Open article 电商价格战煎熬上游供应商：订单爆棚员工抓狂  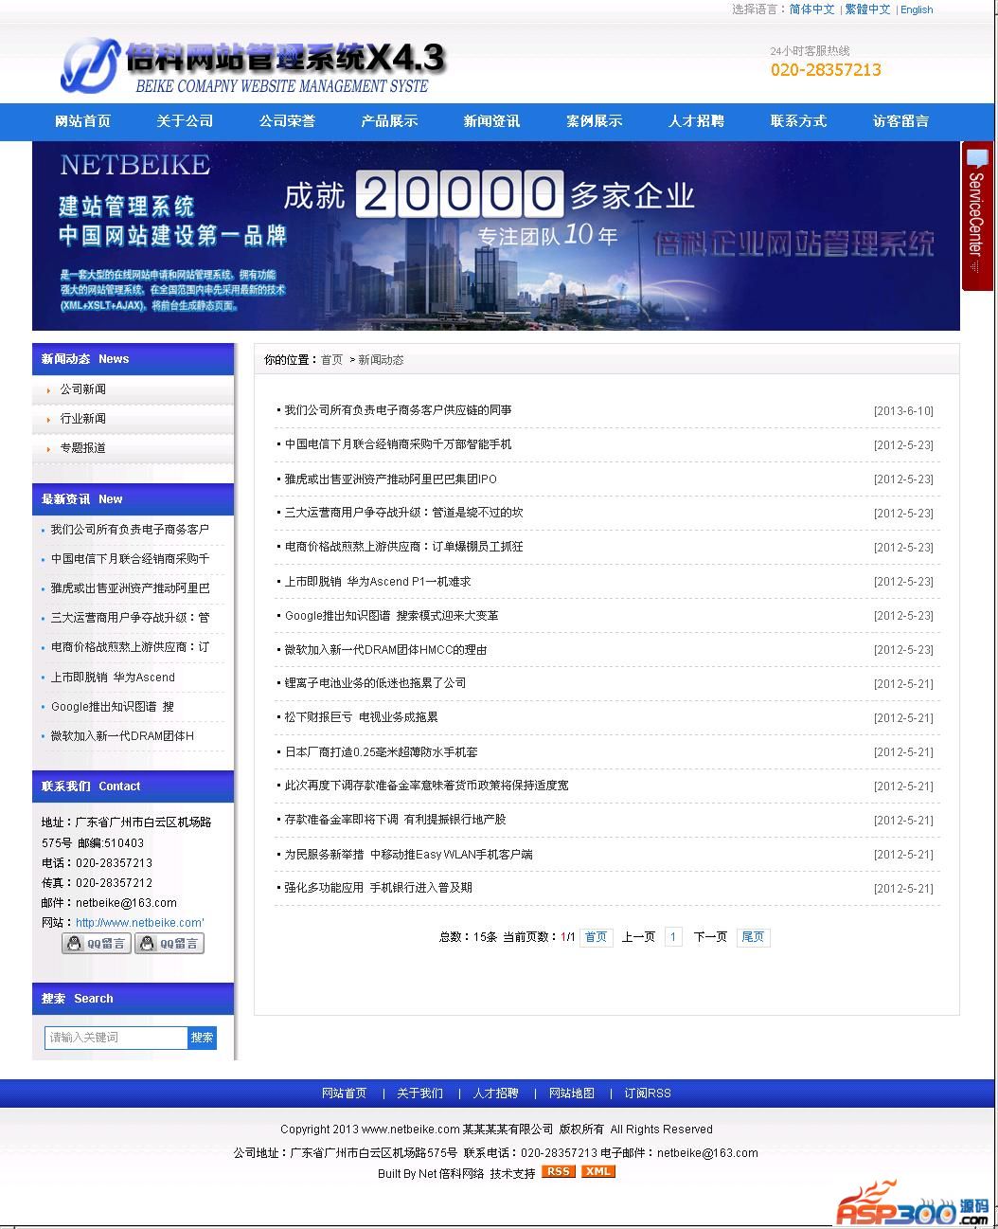pos(403,547)
